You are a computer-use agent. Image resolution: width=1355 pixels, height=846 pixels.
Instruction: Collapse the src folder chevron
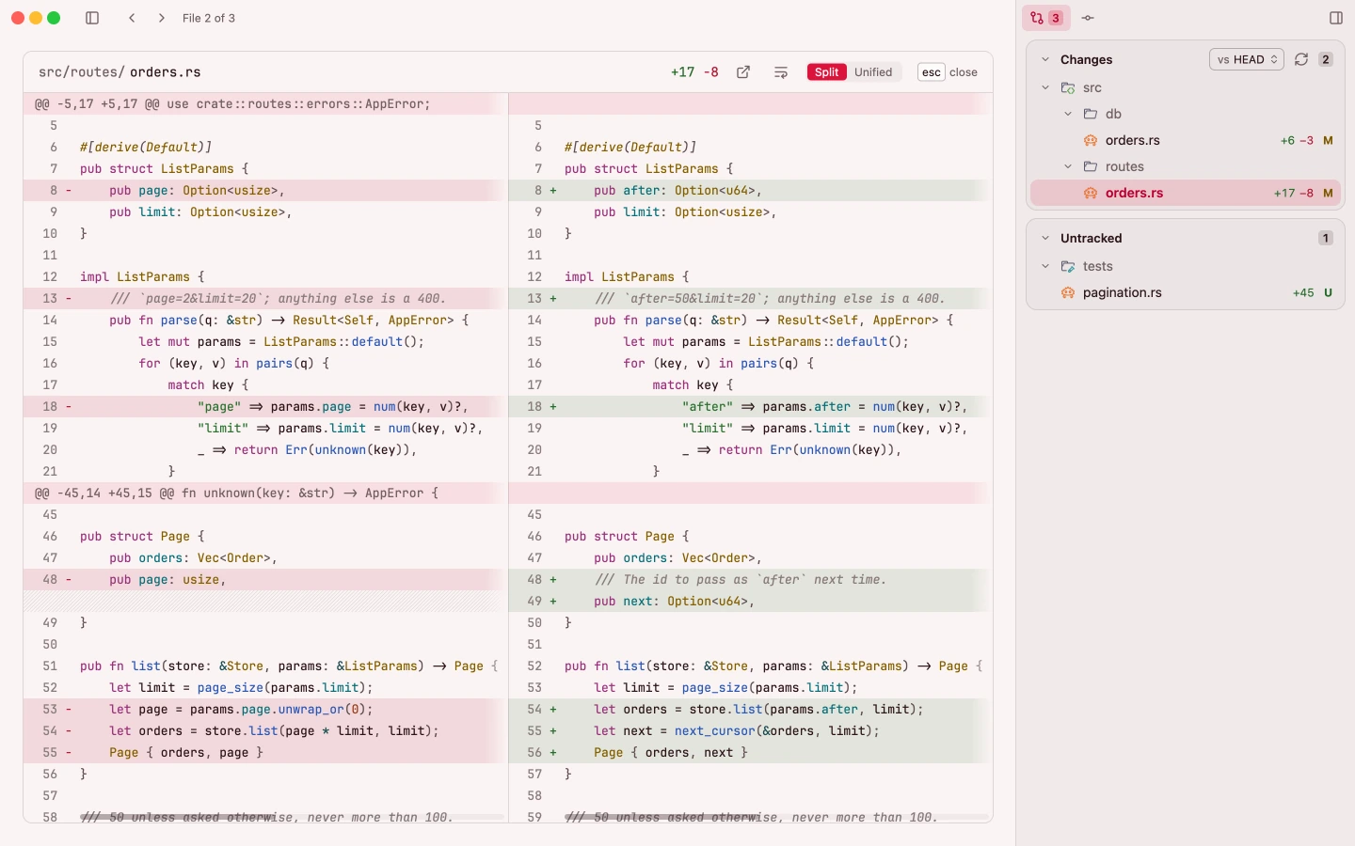[1045, 87]
